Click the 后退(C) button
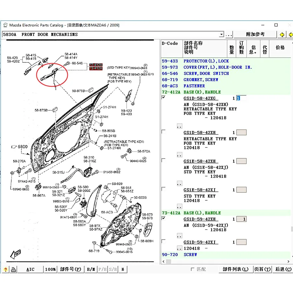 coord(283,269)
